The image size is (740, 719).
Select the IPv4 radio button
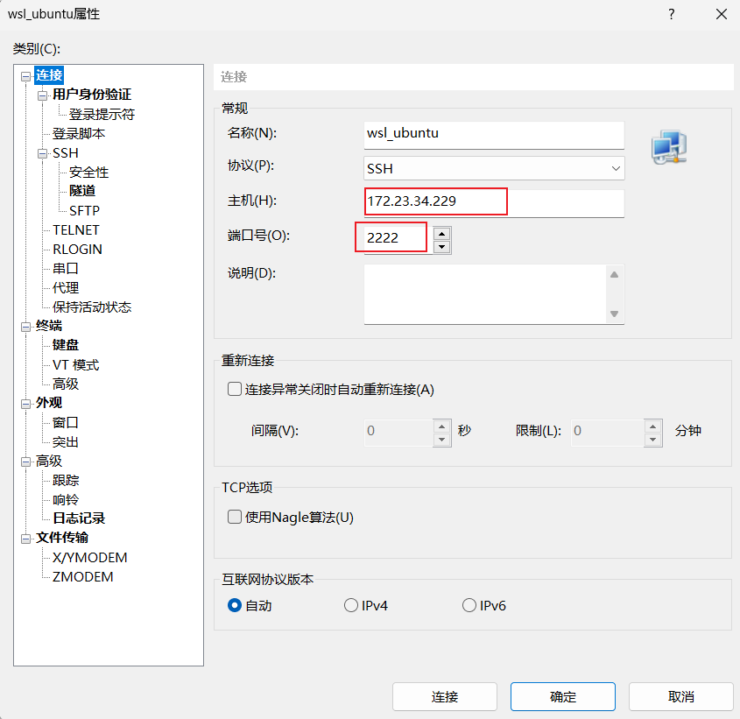click(x=350, y=605)
